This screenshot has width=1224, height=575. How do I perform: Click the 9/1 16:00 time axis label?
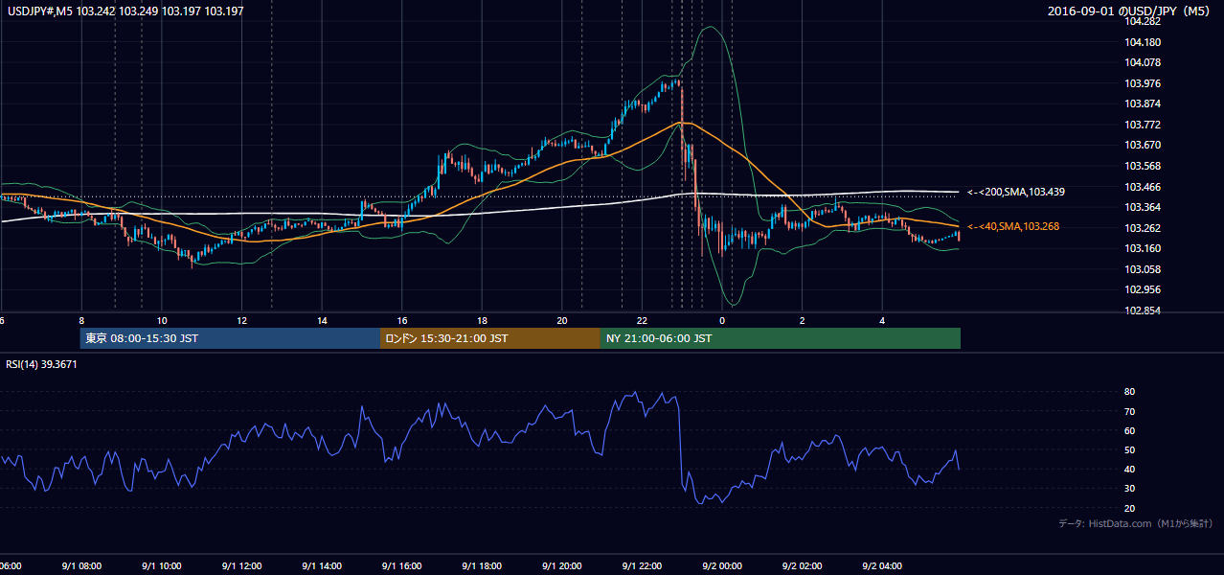[x=402, y=565]
